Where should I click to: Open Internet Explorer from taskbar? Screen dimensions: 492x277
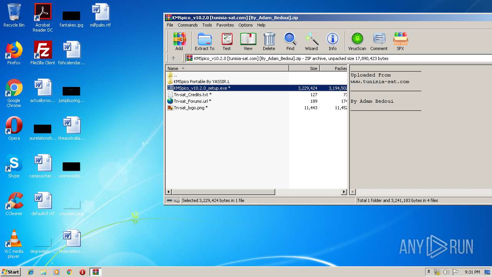click(31, 272)
